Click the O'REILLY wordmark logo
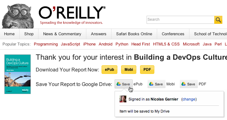The width and height of the screenshot is (227, 120). pyautogui.click(x=72, y=13)
